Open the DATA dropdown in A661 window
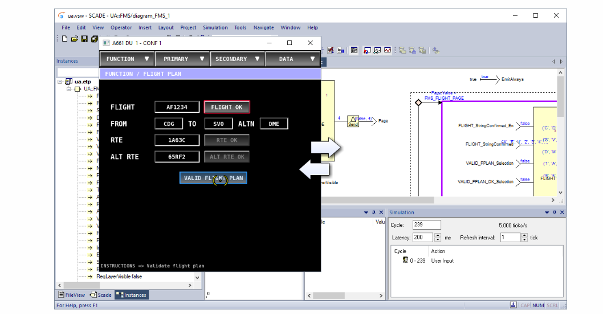Image resolution: width=603 pixels, height=314 pixels. (293, 59)
